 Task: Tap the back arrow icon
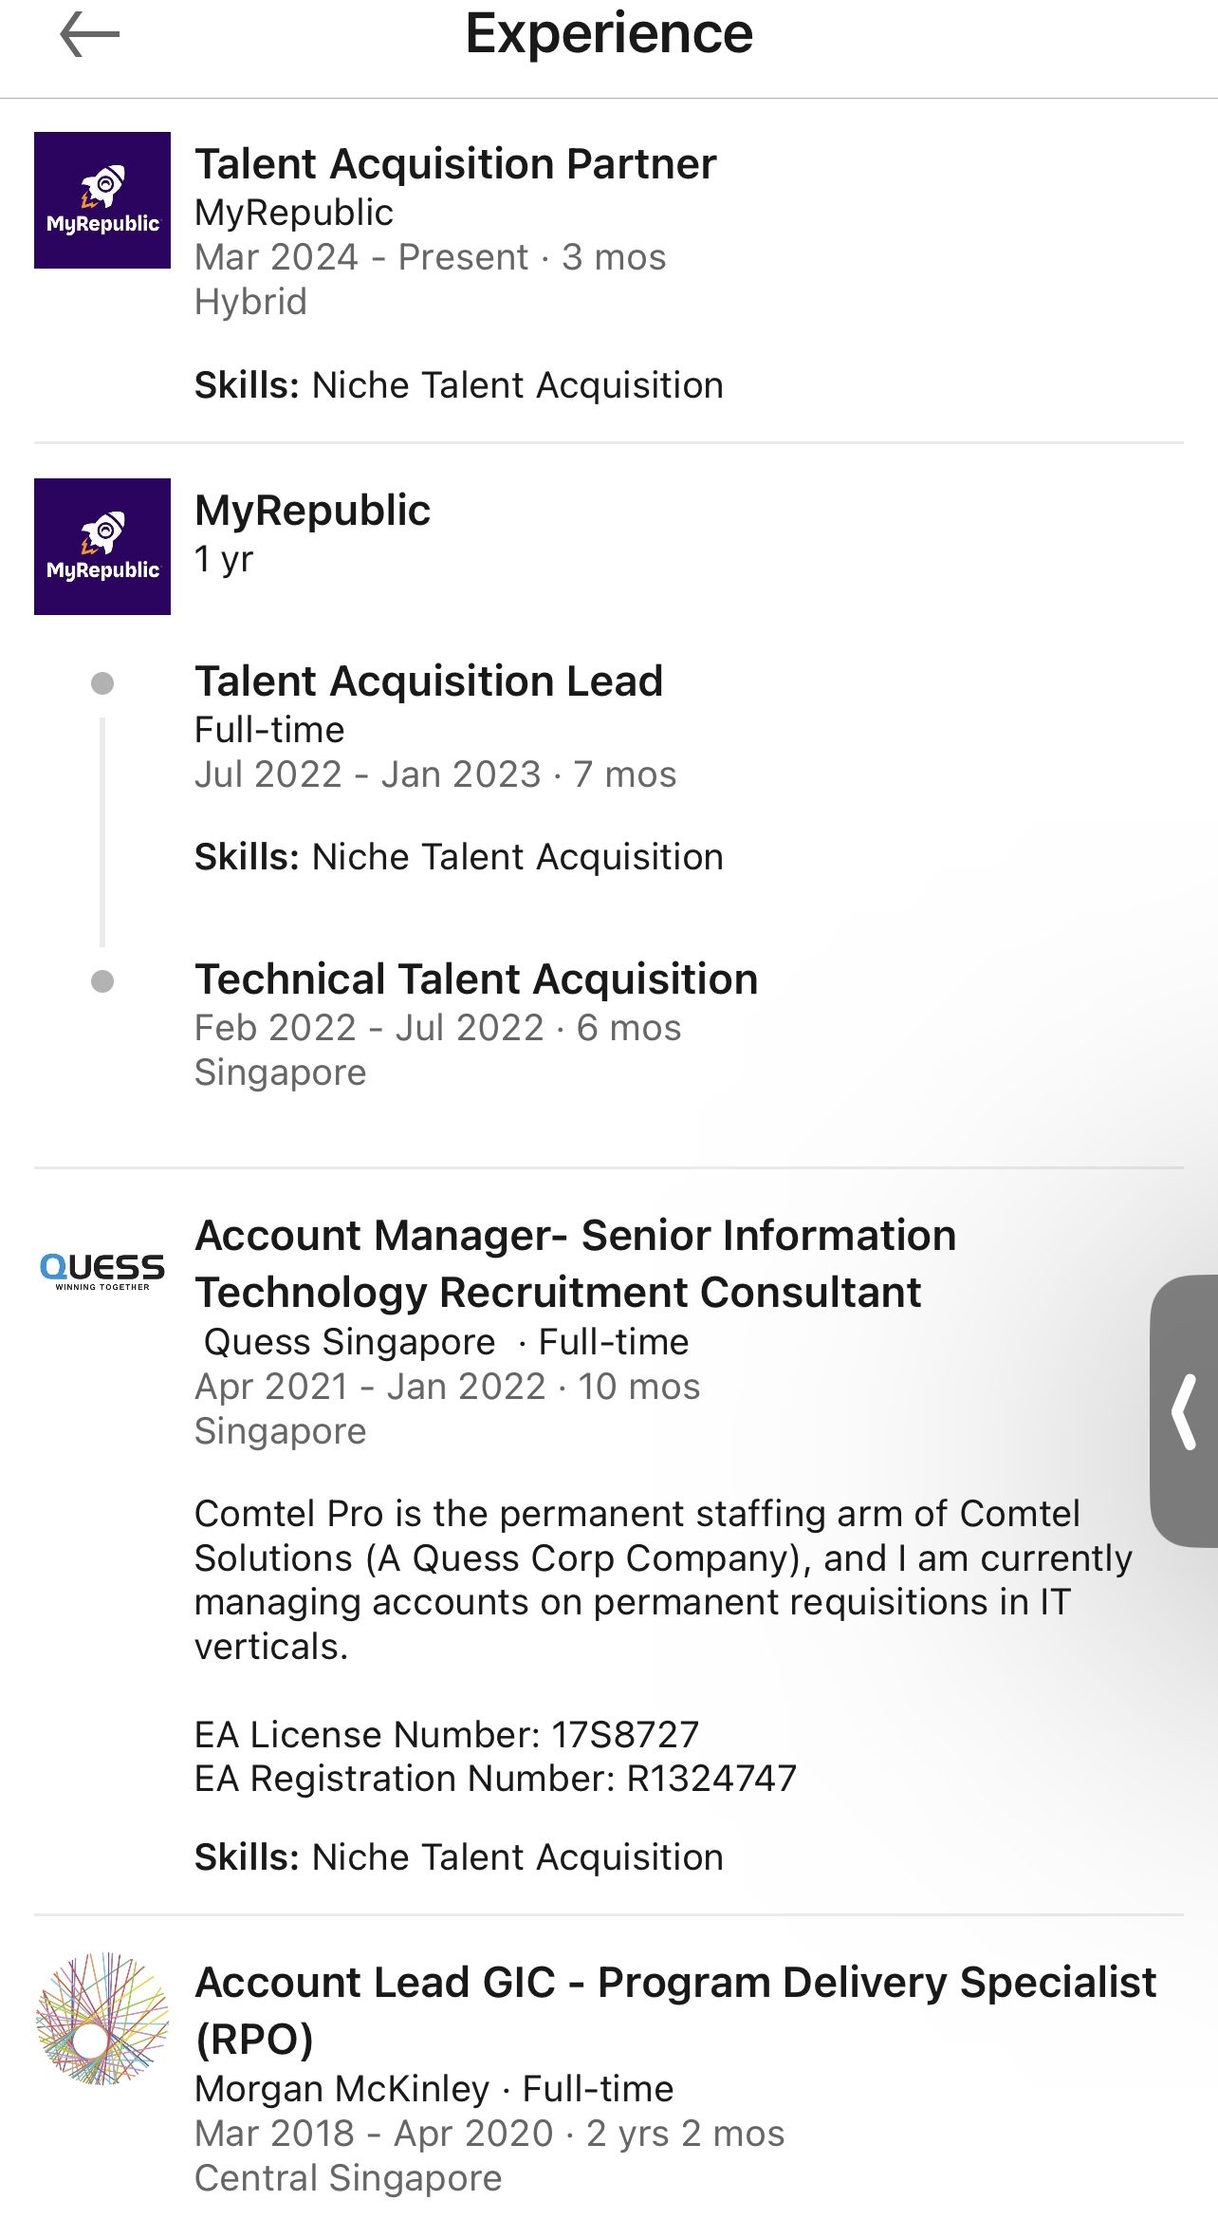(x=90, y=36)
